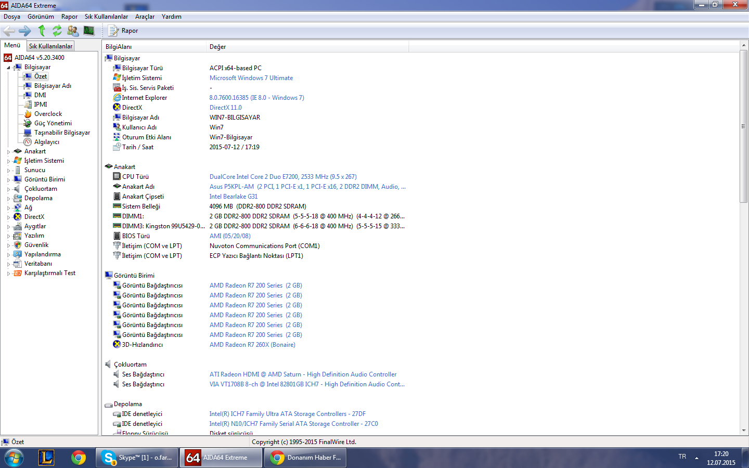749x468 pixels.
Task: Switch to the Sık Kullanılanlar panel tab
Action: click(x=50, y=46)
